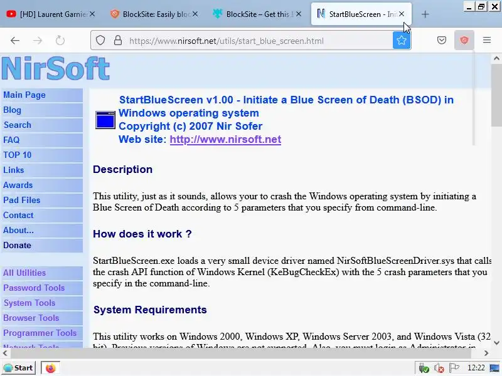Open a new tab with plus button
This screenshot has height=376, width=502.
[425, 14]
